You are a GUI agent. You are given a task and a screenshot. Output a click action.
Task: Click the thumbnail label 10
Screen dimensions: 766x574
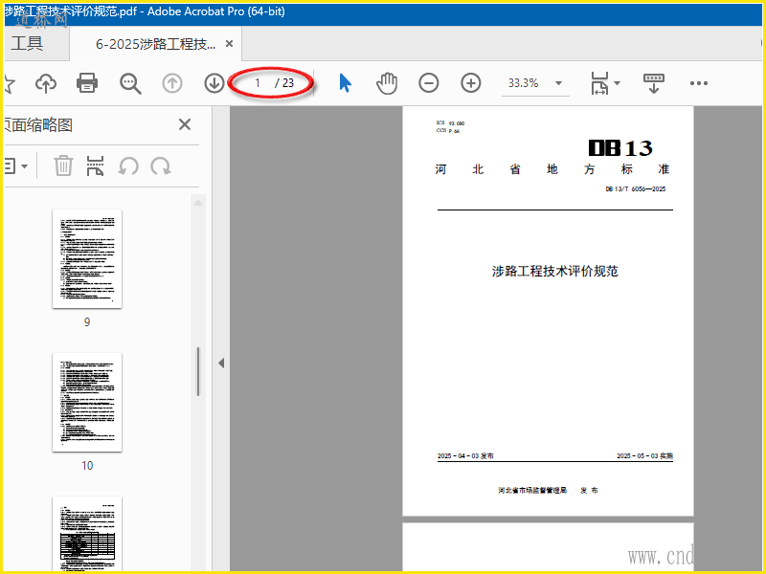tap(87, 466)
